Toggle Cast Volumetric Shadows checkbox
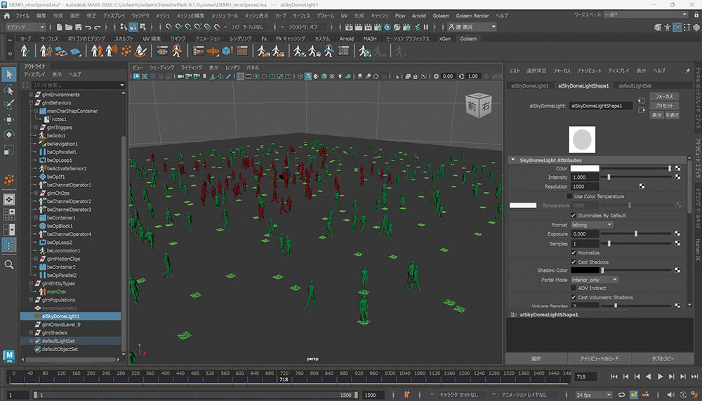The height and width of the screenshot is (401, 702). tap(573, 297)
